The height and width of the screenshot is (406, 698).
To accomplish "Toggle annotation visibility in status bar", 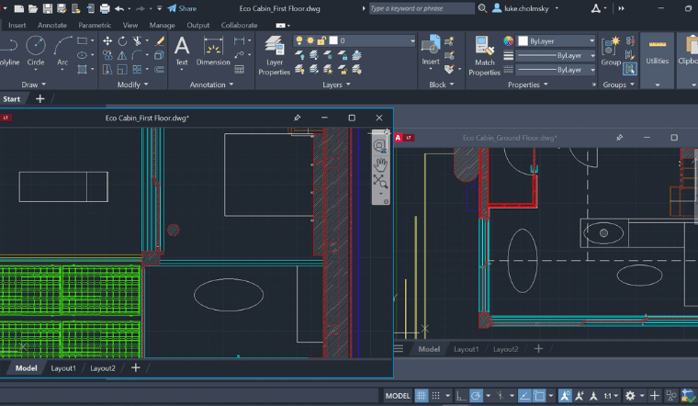I will (565, 395).
